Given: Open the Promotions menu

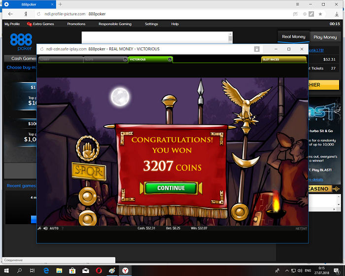Looking at the screenshot, I should (x=76, y=24).
